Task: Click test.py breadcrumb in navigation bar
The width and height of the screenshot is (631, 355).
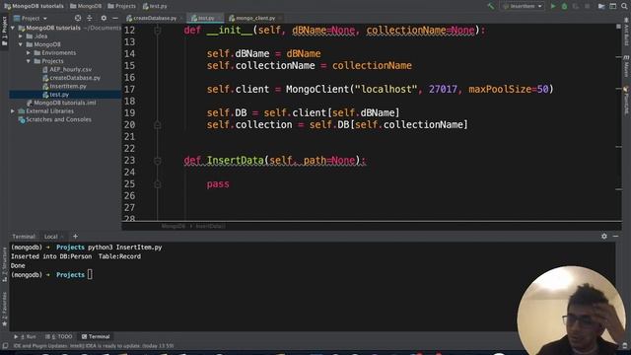Action: coord(155,6)
